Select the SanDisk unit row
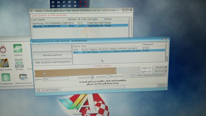 pos(80,26)
